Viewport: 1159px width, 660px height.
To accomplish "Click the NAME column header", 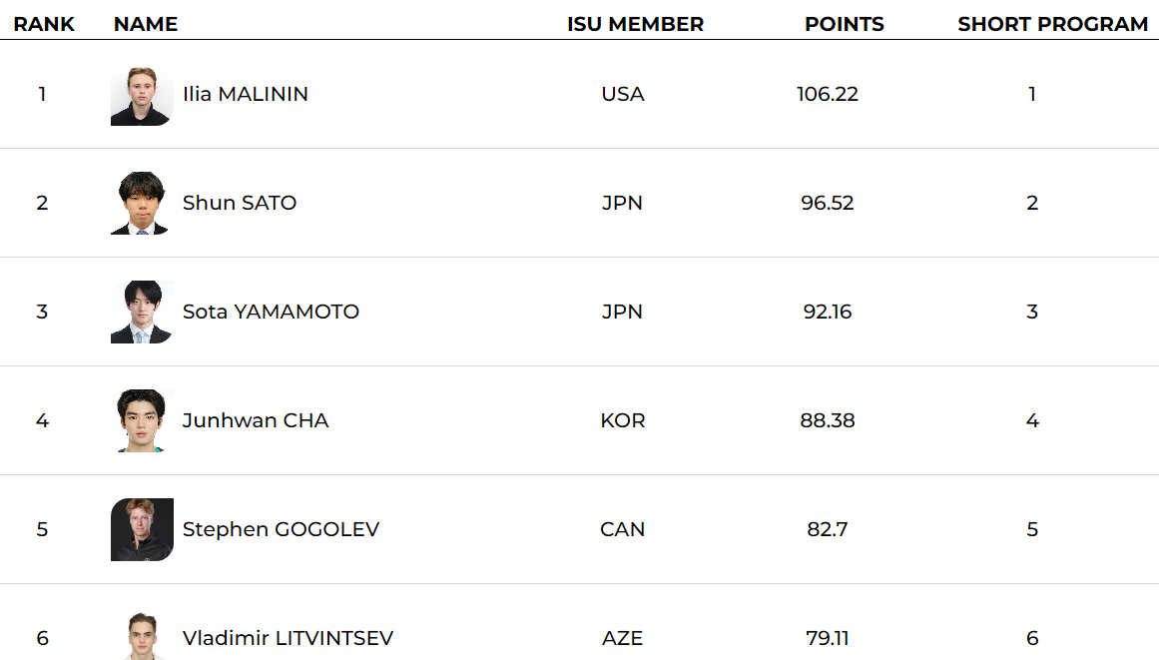I will [x=146, y=24].
